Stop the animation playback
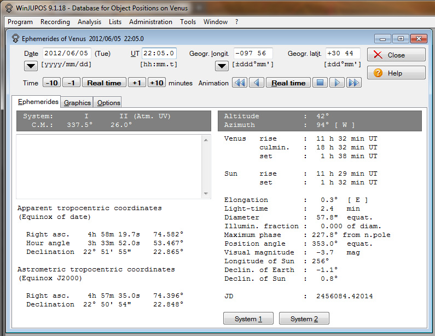 pyautogui.click(x=321, y=83)
